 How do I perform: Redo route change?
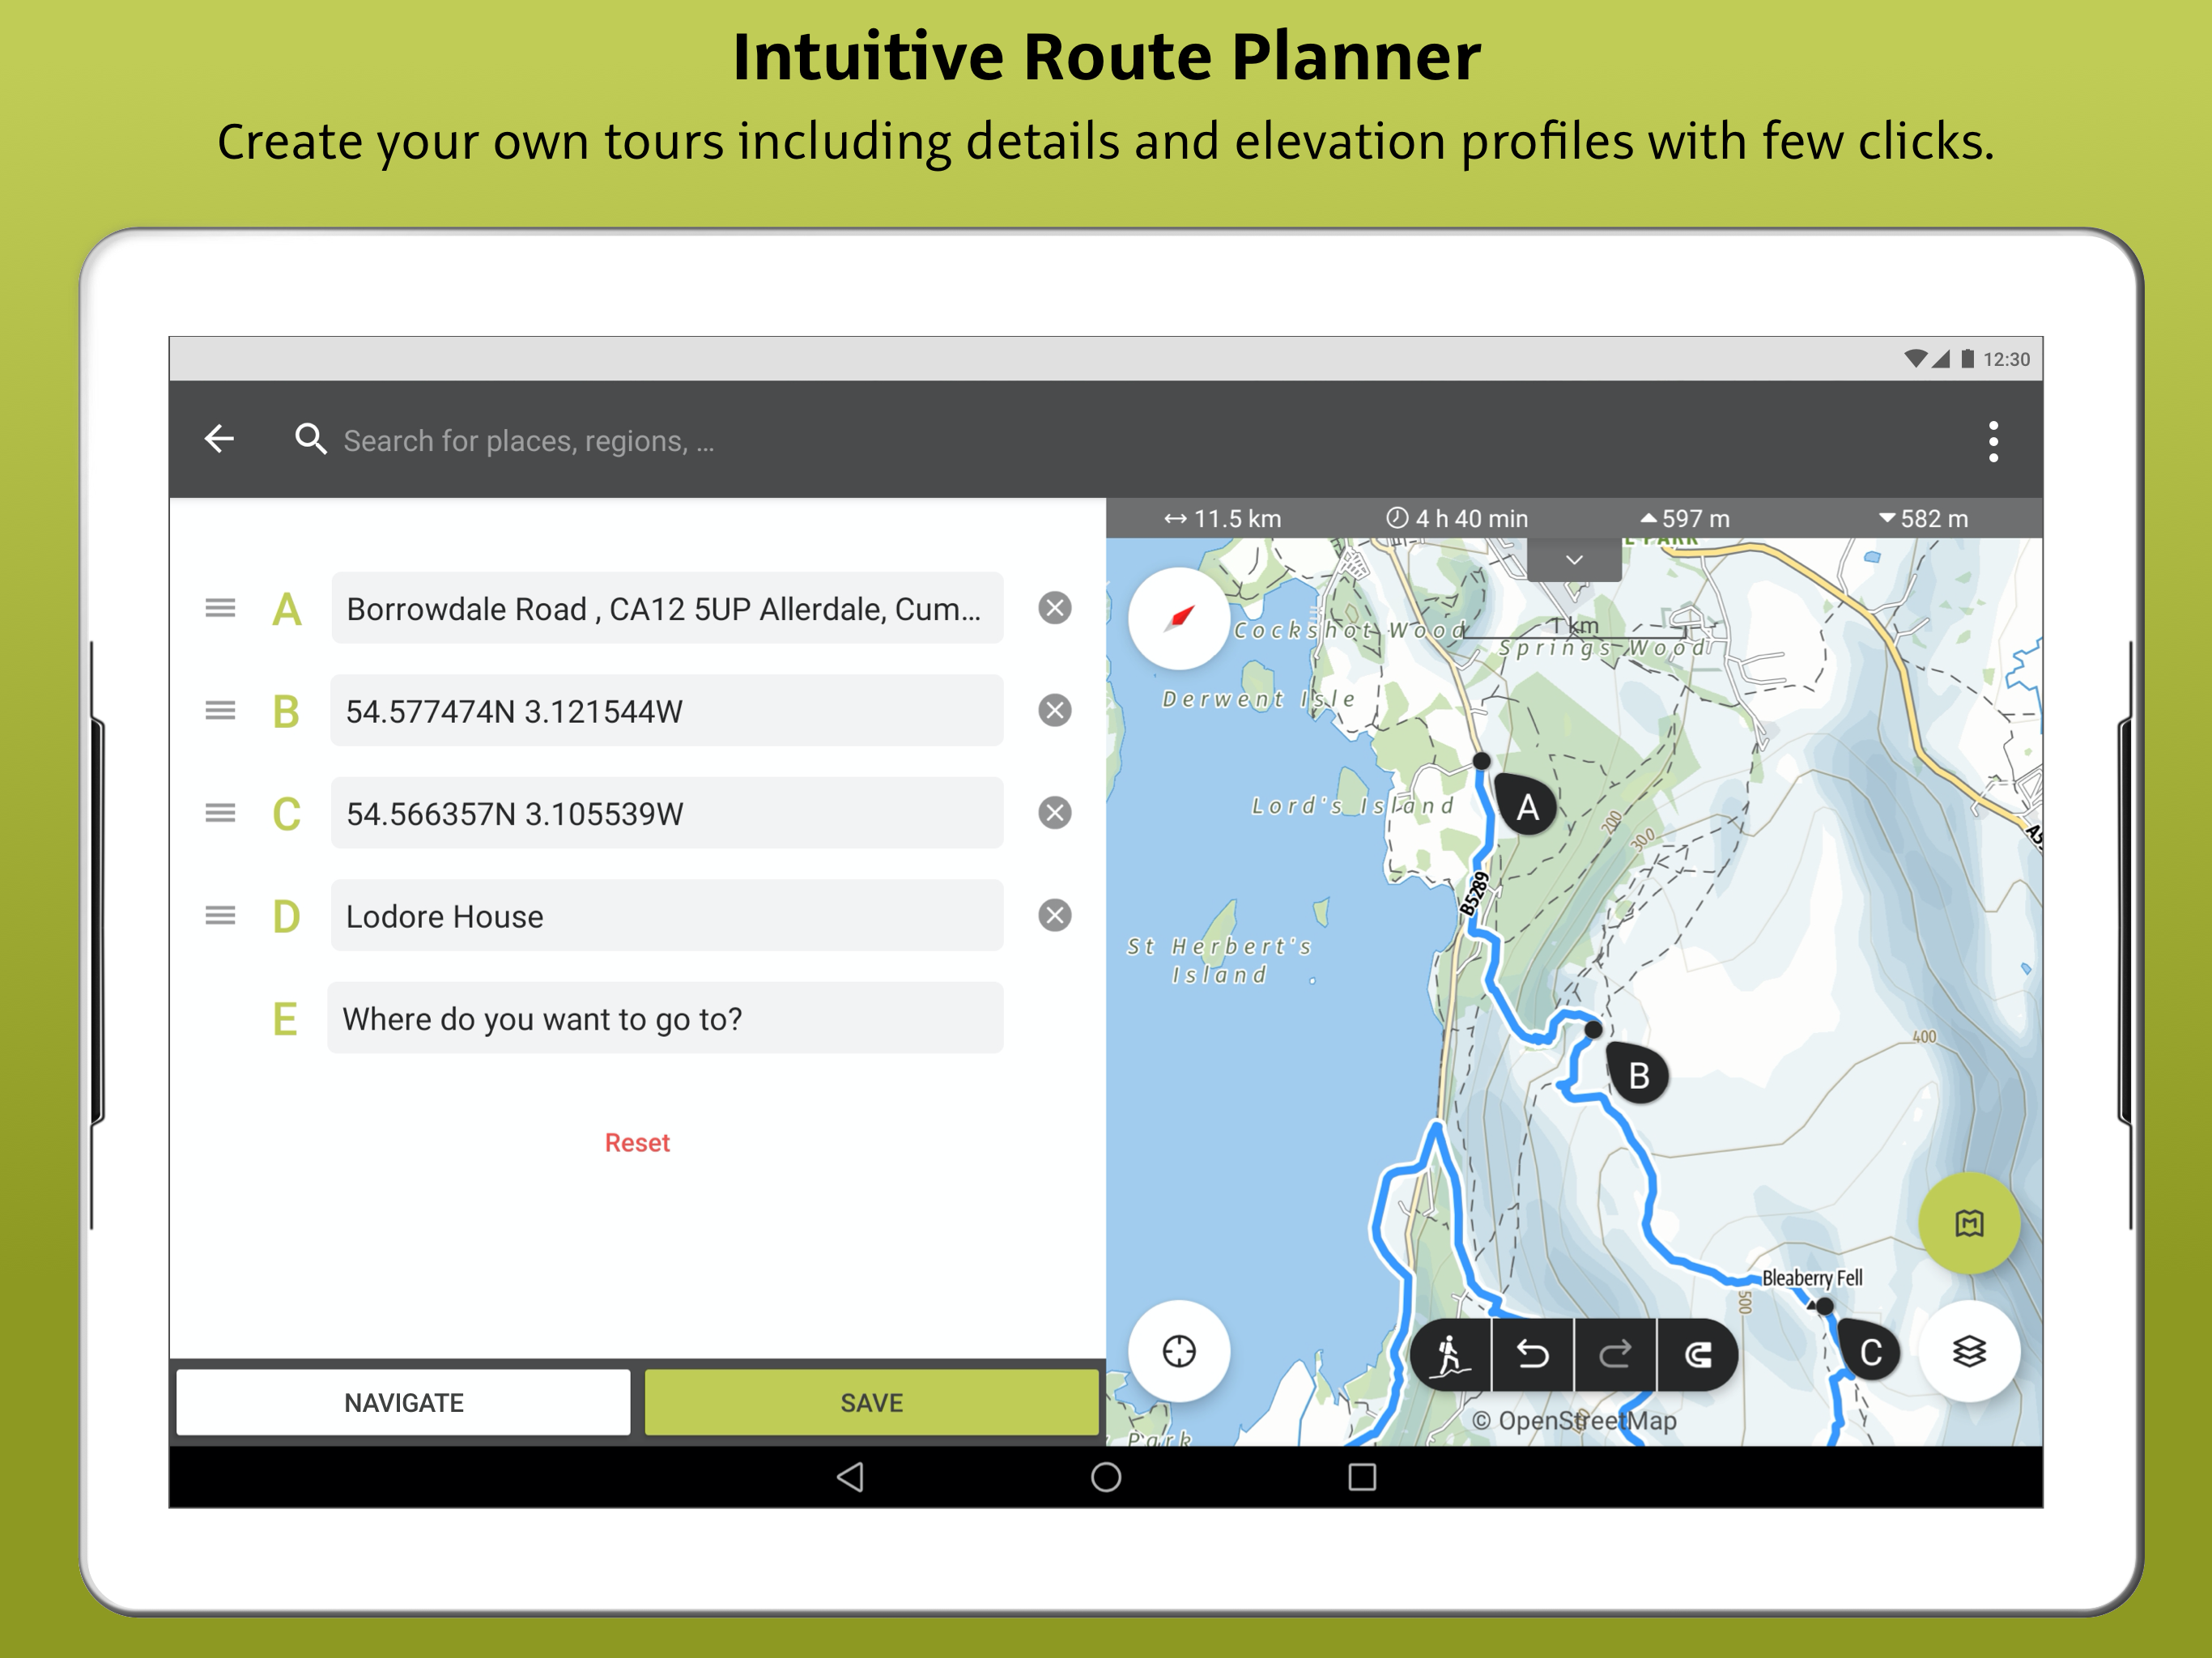pyautogui.click(x=1615, y=1356)
